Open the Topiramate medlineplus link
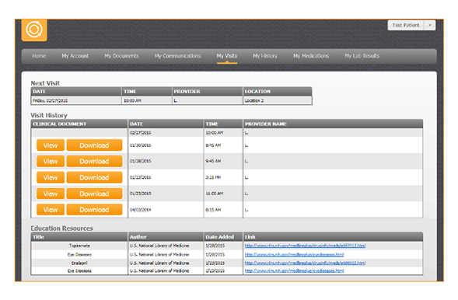This screenshot has height=300, width=458. pos(305,246)
